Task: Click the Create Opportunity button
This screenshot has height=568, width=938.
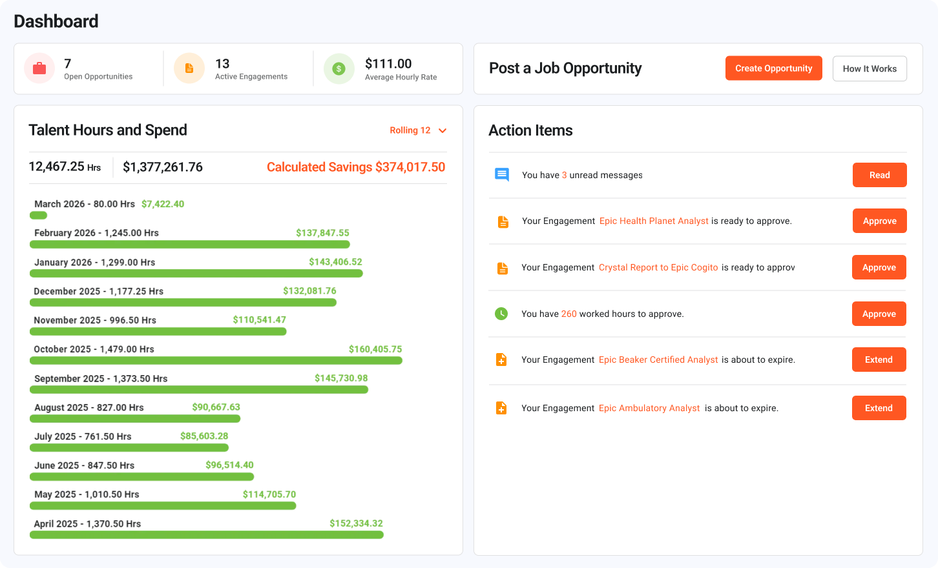Action: point(773,68)
